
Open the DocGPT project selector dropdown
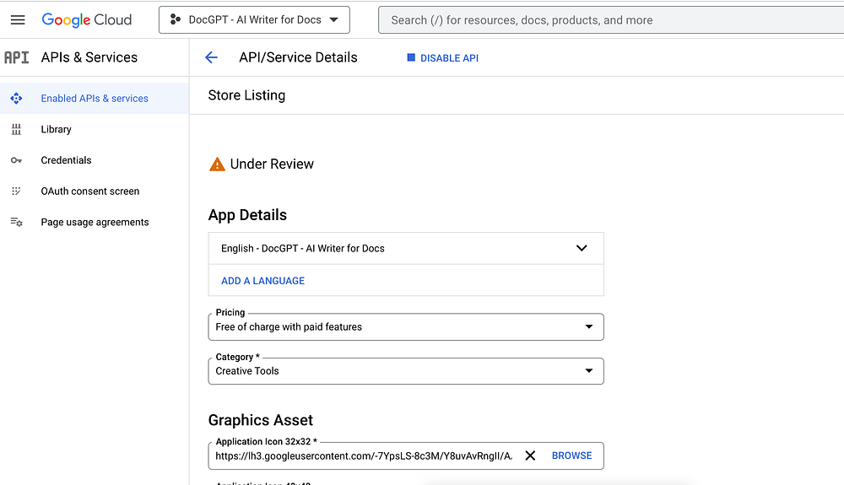tap(254, 19)
